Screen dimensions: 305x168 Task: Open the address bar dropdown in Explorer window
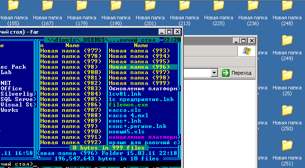click(214, 73)
